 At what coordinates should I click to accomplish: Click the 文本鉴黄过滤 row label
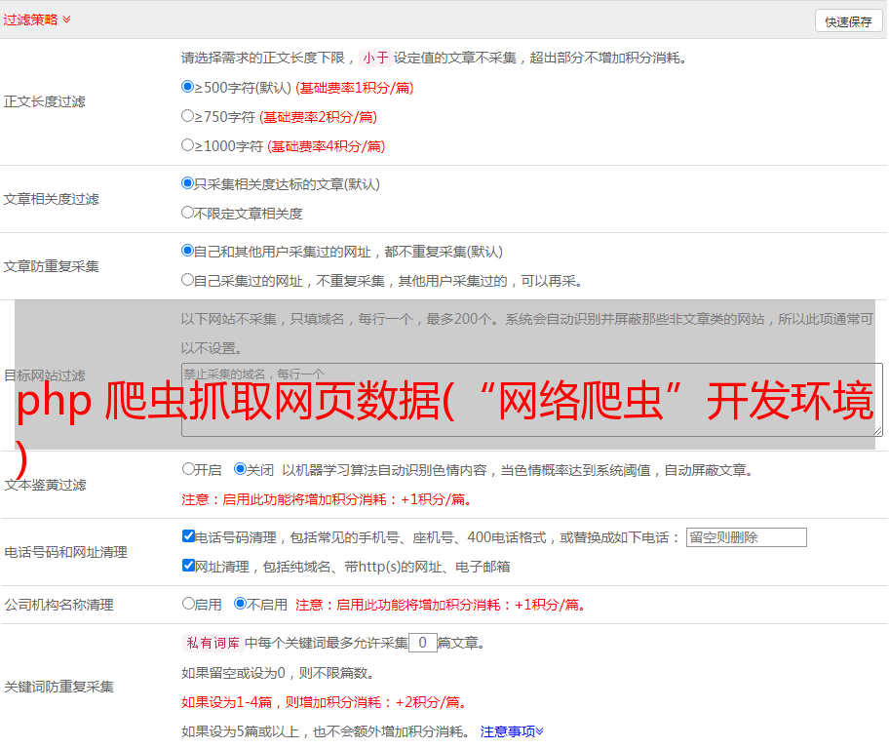46,485
